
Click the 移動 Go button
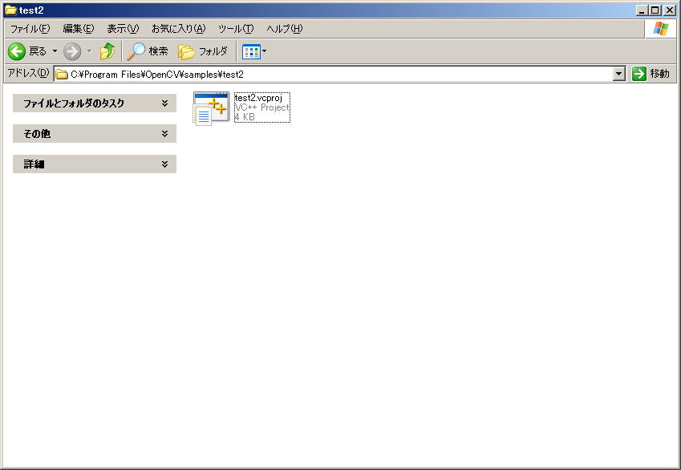coord(651,74)
